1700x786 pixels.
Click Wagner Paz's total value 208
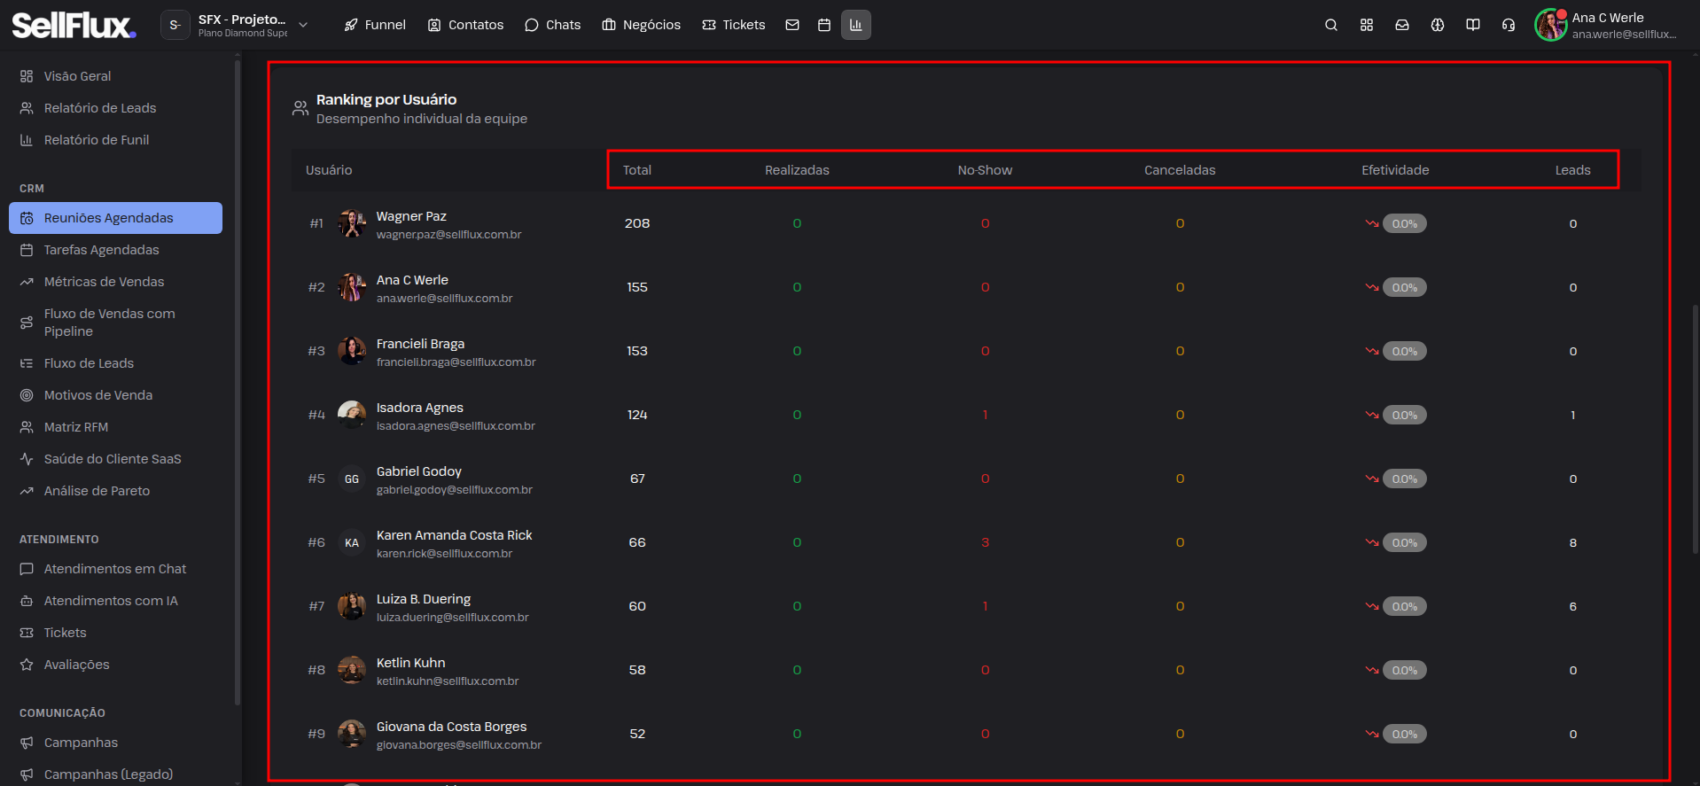pos(637,223)
